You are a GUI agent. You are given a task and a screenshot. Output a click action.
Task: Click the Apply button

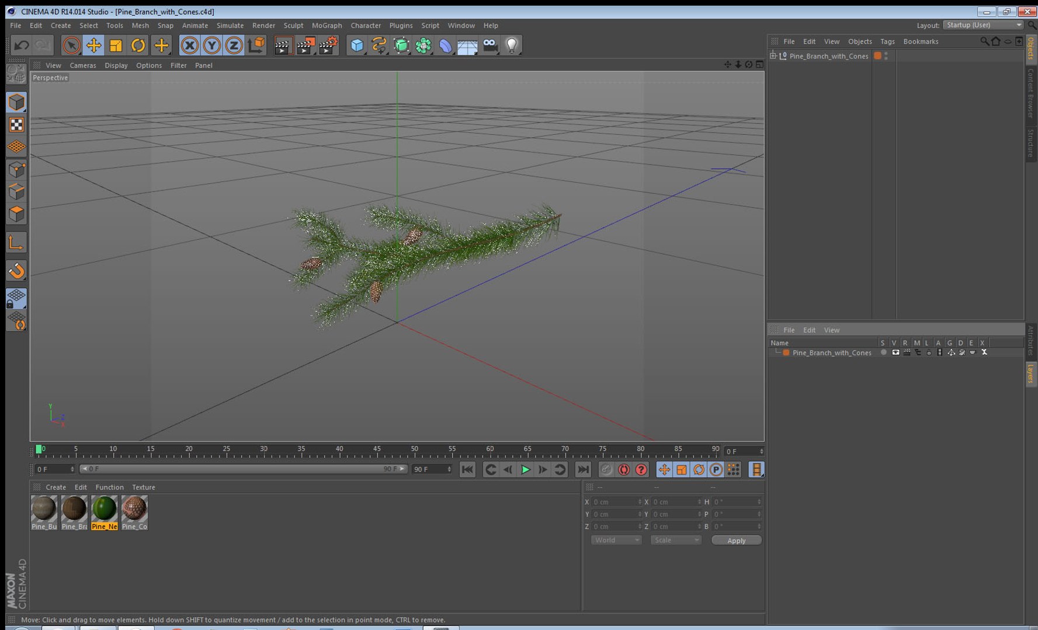(x=737, y=540)
